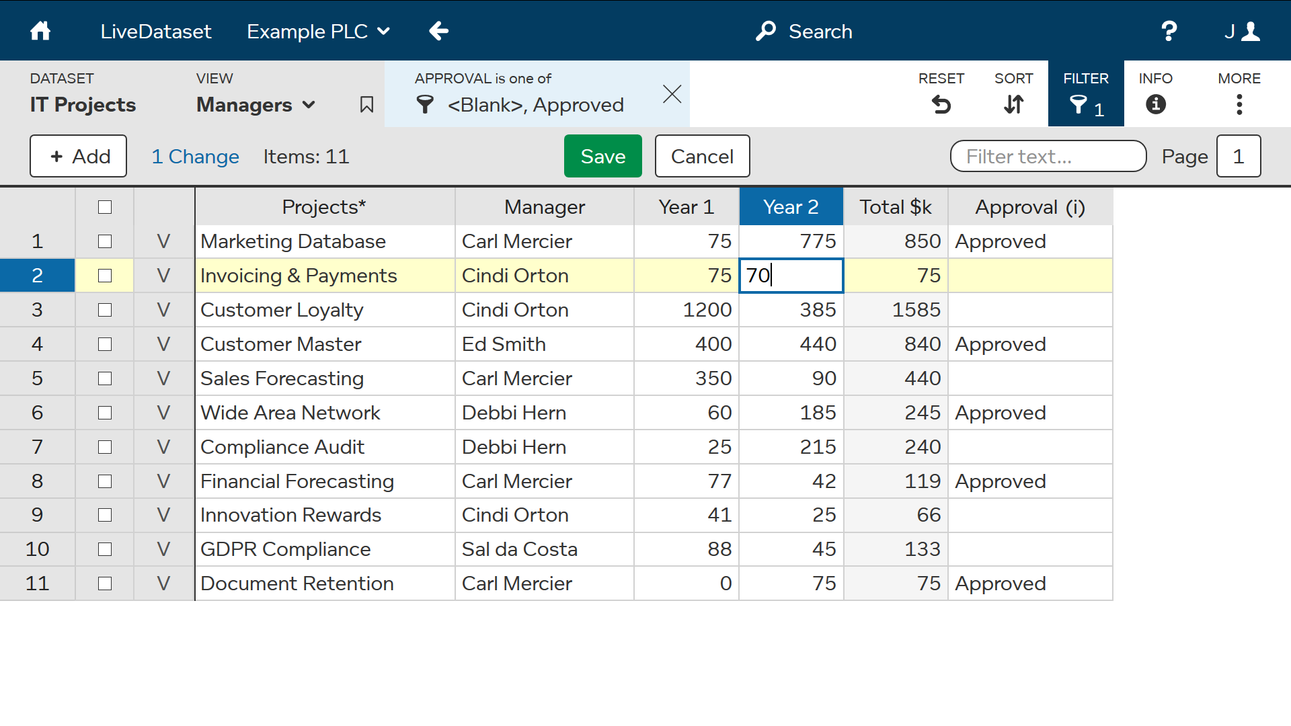Image resolution: width=1291 pixels, height=726 pixels.
Task: Check the GDPR Compliance row checkbox
Action: [104, 549]
